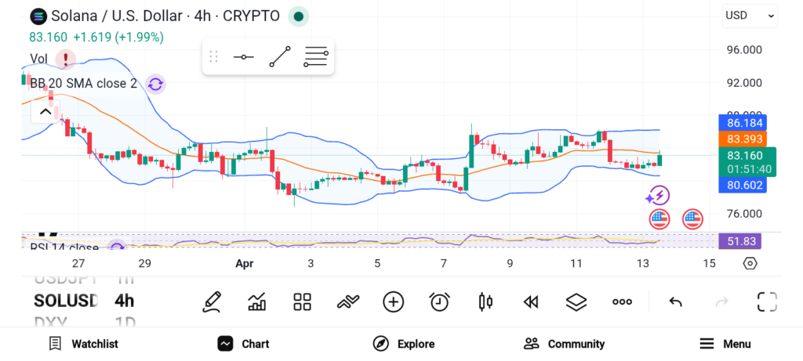Click the SOLUSD symbol button
This screenshot has width=803, height=361.
[66, 301]
